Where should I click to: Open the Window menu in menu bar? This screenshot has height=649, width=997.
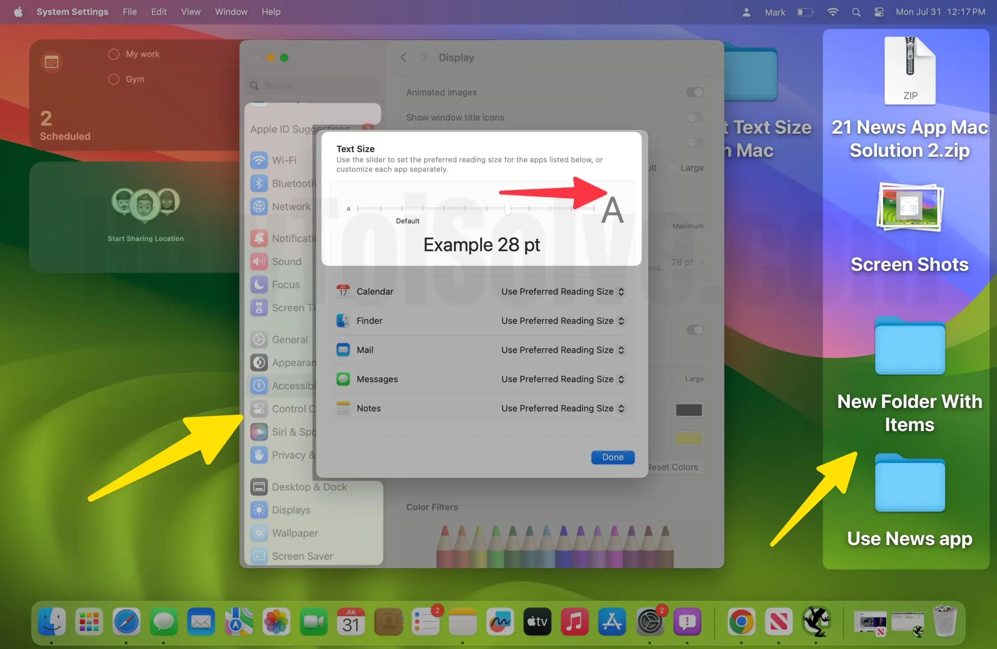231,12
